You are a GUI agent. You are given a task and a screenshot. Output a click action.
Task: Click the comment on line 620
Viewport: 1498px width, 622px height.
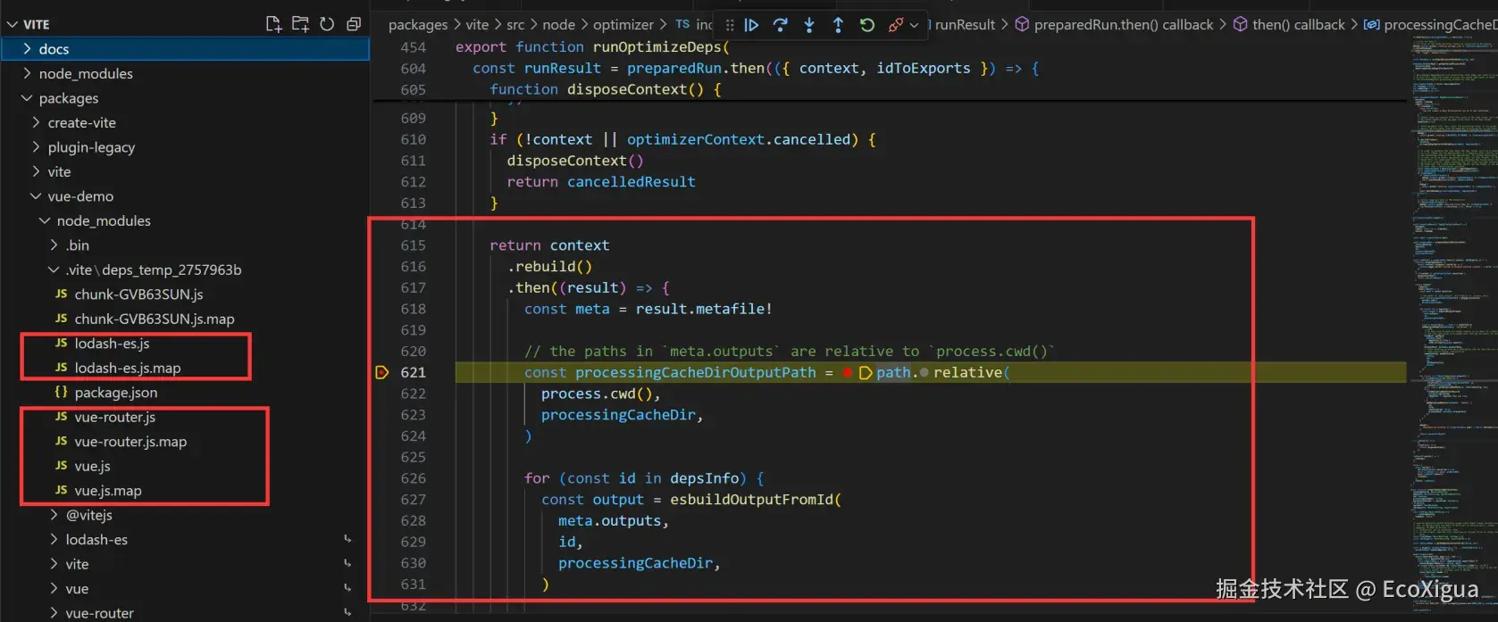790,352
